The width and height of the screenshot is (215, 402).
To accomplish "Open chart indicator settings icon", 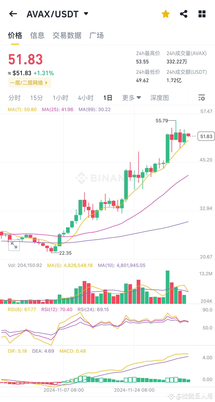I will click(201, 98).
